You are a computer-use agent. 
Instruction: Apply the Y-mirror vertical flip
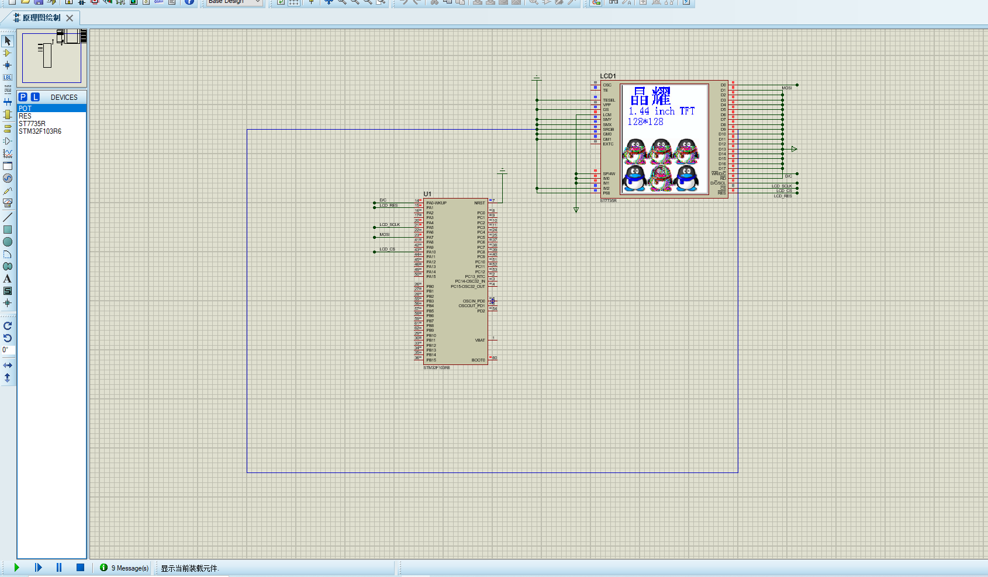click(8, 378)
